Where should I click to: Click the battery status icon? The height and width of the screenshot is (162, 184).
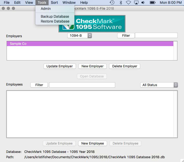[152, 3]
